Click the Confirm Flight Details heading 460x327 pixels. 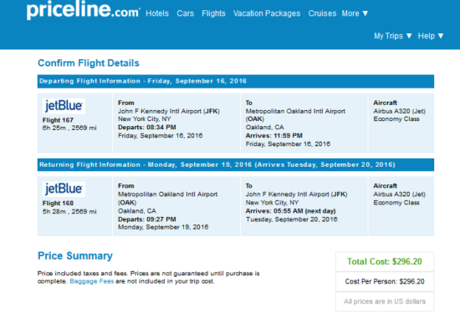pos(89,63)
